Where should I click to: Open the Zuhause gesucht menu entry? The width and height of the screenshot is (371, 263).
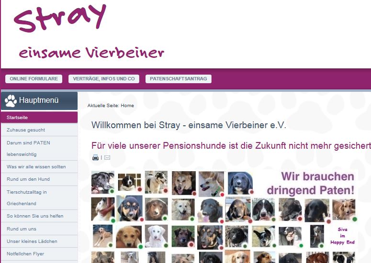(39, 130)
